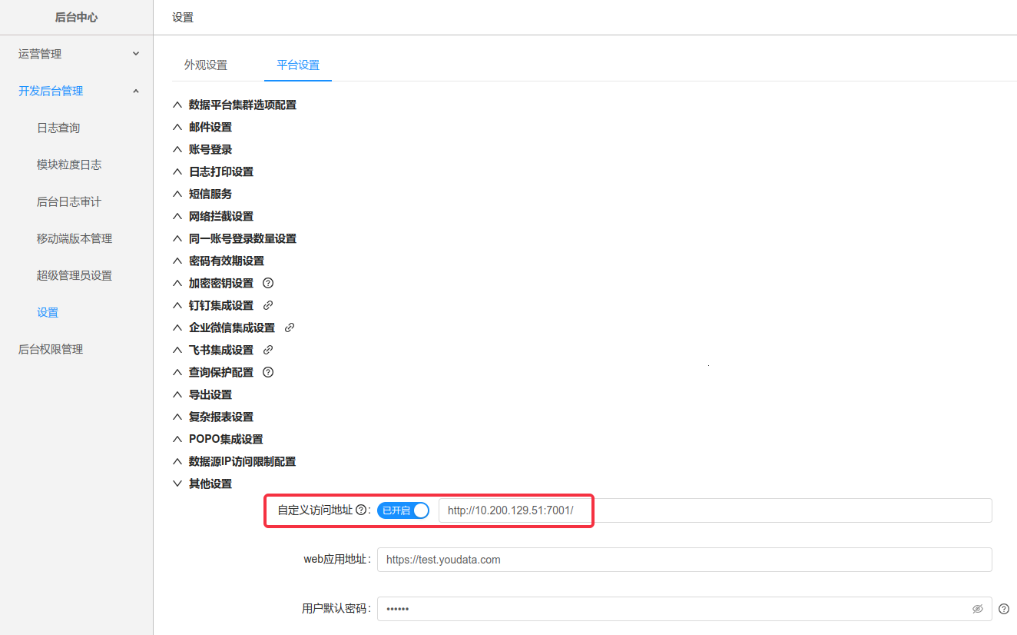Click the custom access address URL field
Screen dimensions: 1017x635
tap(714, 510)
